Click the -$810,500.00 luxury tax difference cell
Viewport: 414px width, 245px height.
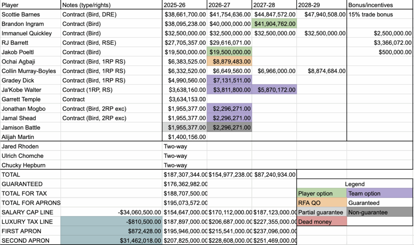[112, 222]
